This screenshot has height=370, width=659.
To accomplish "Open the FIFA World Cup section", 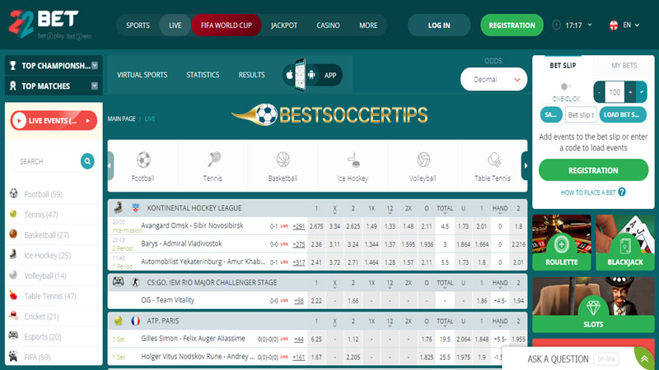I will click(226, 25).
